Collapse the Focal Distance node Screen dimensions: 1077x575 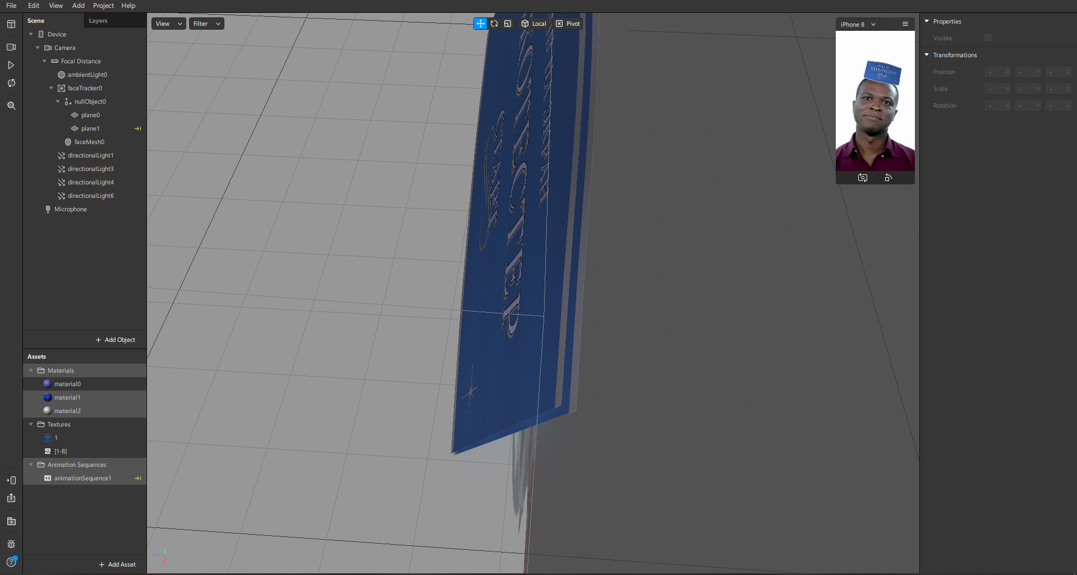44,61
